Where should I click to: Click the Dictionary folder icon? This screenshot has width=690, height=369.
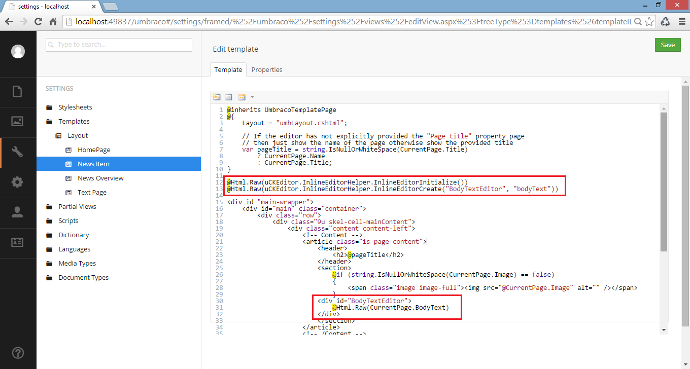pyautogui.click(x=49, y=235)
